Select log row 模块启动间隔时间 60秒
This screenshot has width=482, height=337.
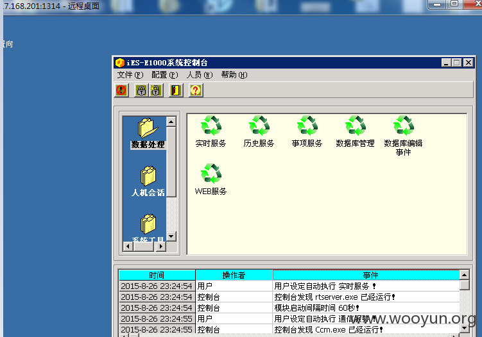coord(289,308)
